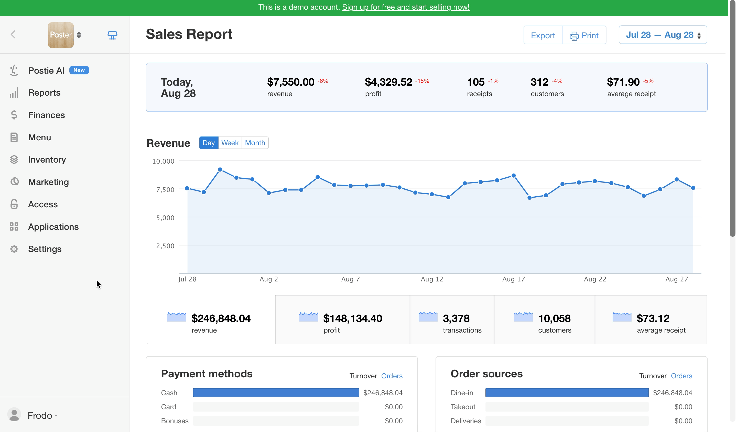The height and width of the screenshot is (432, 737).
Task: Click the Applications grid icon
Action: click(x=14, y=227)
